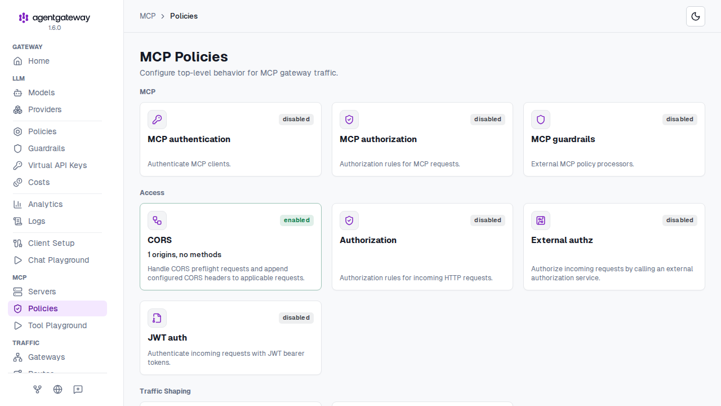Viewport: 721px width, 406px height.
Task: Click the Chat Playground play icon
Action: click(x=18, y=260)
